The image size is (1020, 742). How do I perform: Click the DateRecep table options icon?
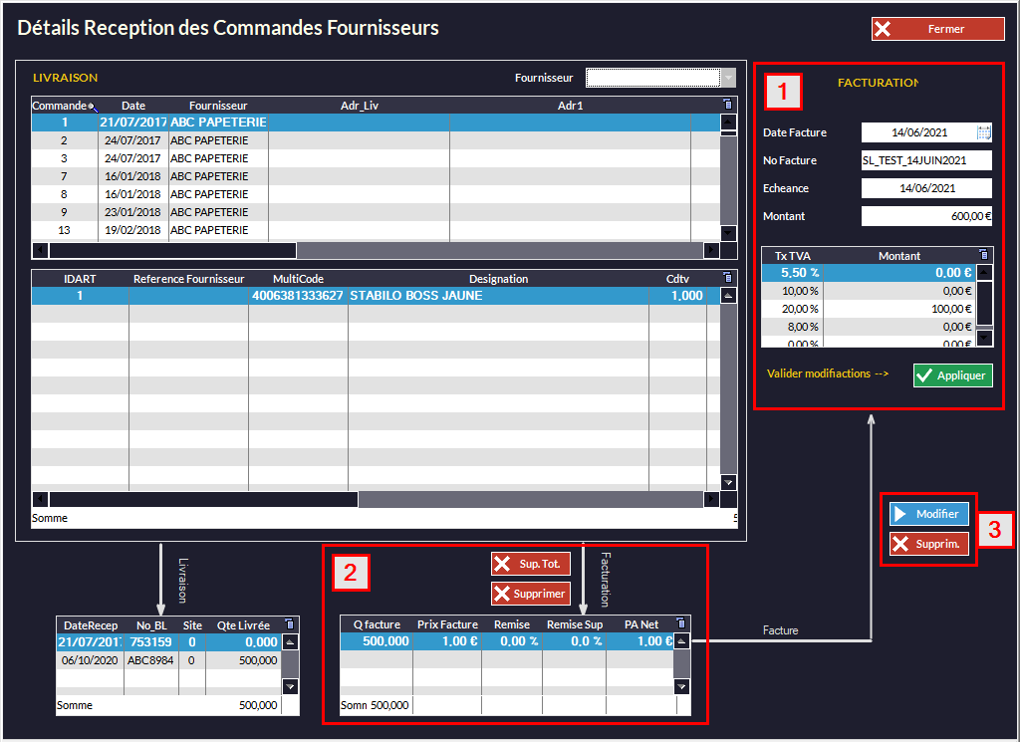[290, 624]
